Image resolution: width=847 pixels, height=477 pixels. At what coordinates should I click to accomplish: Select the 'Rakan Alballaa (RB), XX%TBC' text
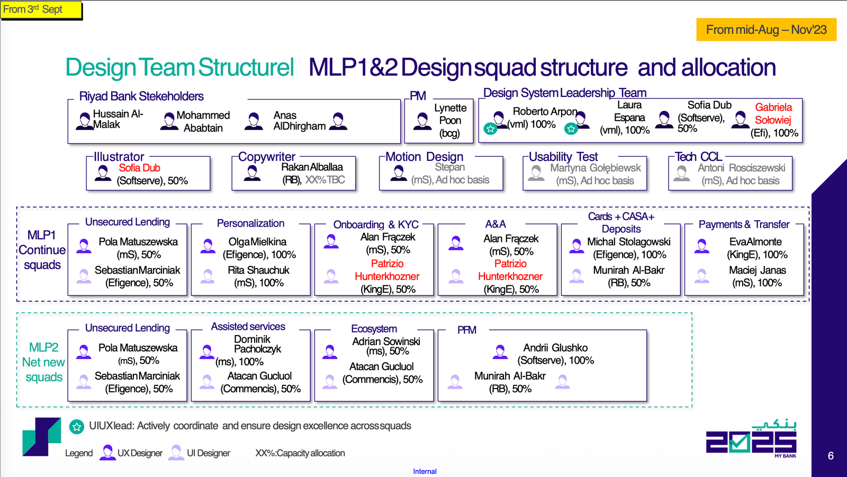pyautogui.click(x=313, y=174)
